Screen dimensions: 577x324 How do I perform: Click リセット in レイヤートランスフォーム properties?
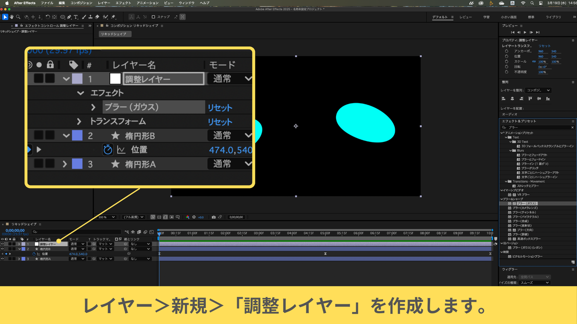(x=544, y=46)
